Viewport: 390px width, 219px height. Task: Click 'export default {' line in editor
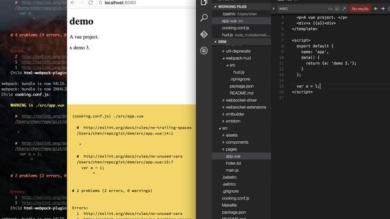[x=314, y=46]
